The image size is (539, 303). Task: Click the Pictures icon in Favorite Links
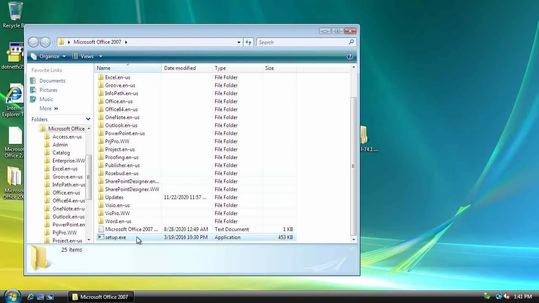33,90
